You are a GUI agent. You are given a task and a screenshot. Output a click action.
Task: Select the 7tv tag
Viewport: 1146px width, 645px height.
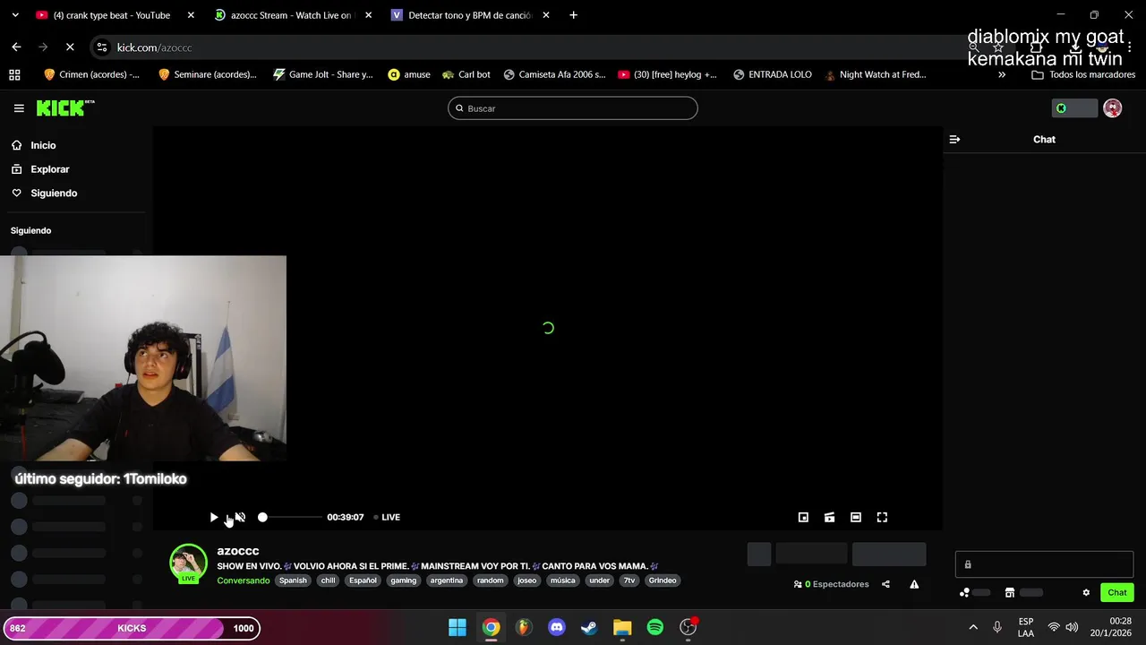tap(629, 580)
